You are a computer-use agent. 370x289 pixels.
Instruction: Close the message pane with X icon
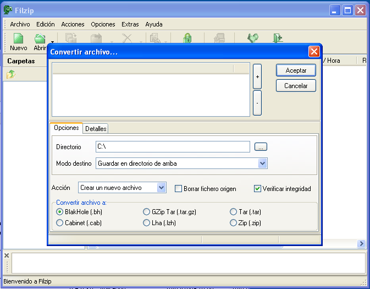(7, 255)
